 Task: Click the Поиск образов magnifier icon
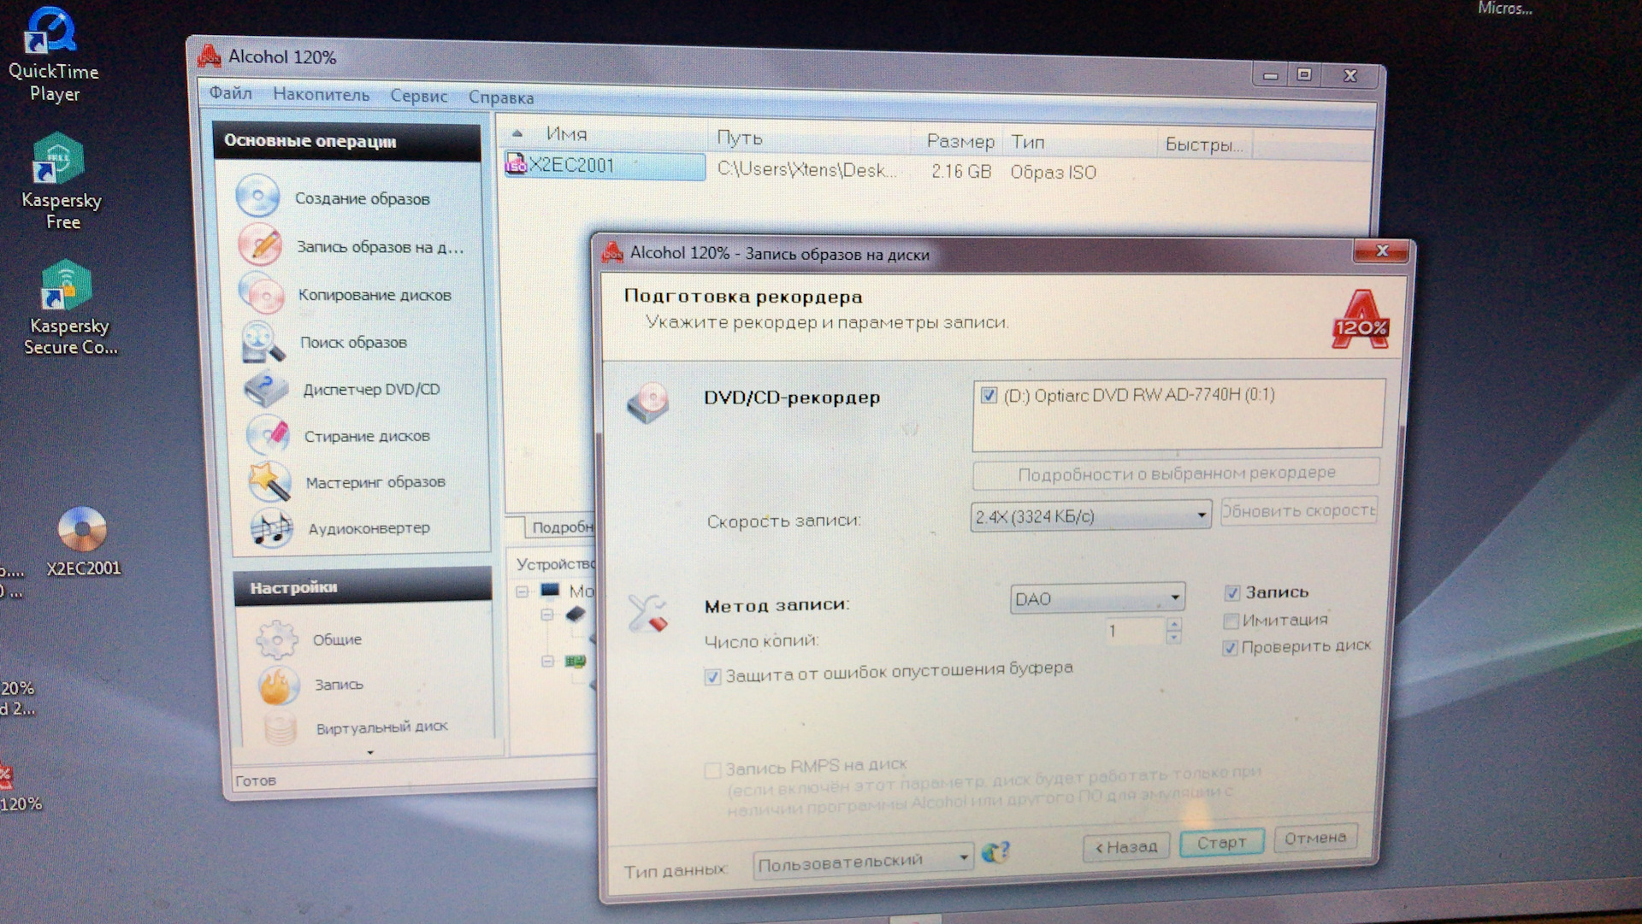(263, 341)
